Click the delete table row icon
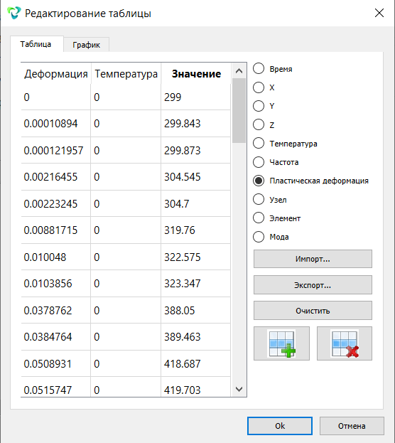The width and height of the screenshot is (395, 443). [345, 343]
